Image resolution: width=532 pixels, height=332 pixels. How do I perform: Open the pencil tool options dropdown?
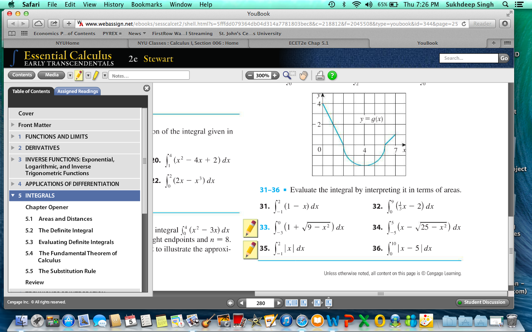click(x=70, y=76)
